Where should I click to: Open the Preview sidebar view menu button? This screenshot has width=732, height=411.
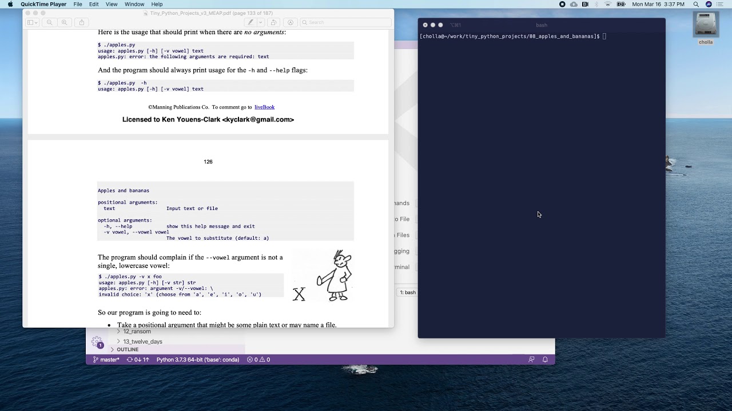(x=33, y=22)
